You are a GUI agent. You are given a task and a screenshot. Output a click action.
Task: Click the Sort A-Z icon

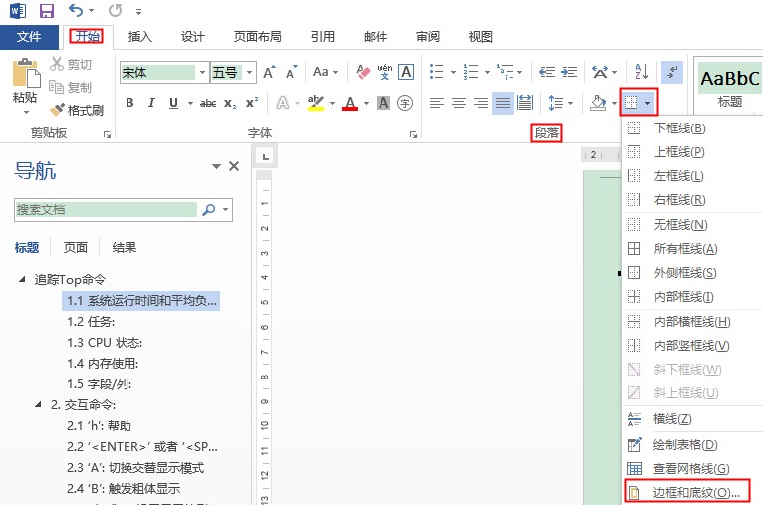click(641, 72)
